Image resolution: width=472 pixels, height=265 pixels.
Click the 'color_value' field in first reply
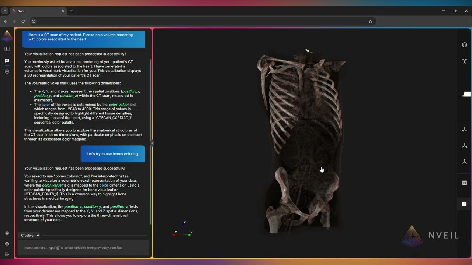118,105
